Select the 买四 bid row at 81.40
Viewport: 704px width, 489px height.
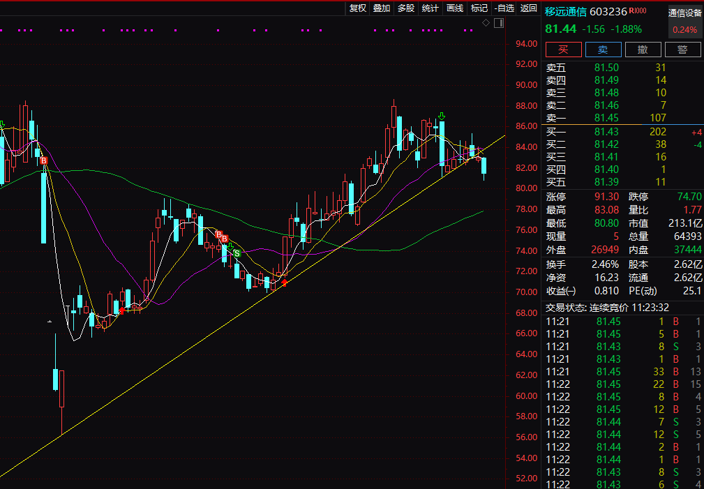(622, 170)
